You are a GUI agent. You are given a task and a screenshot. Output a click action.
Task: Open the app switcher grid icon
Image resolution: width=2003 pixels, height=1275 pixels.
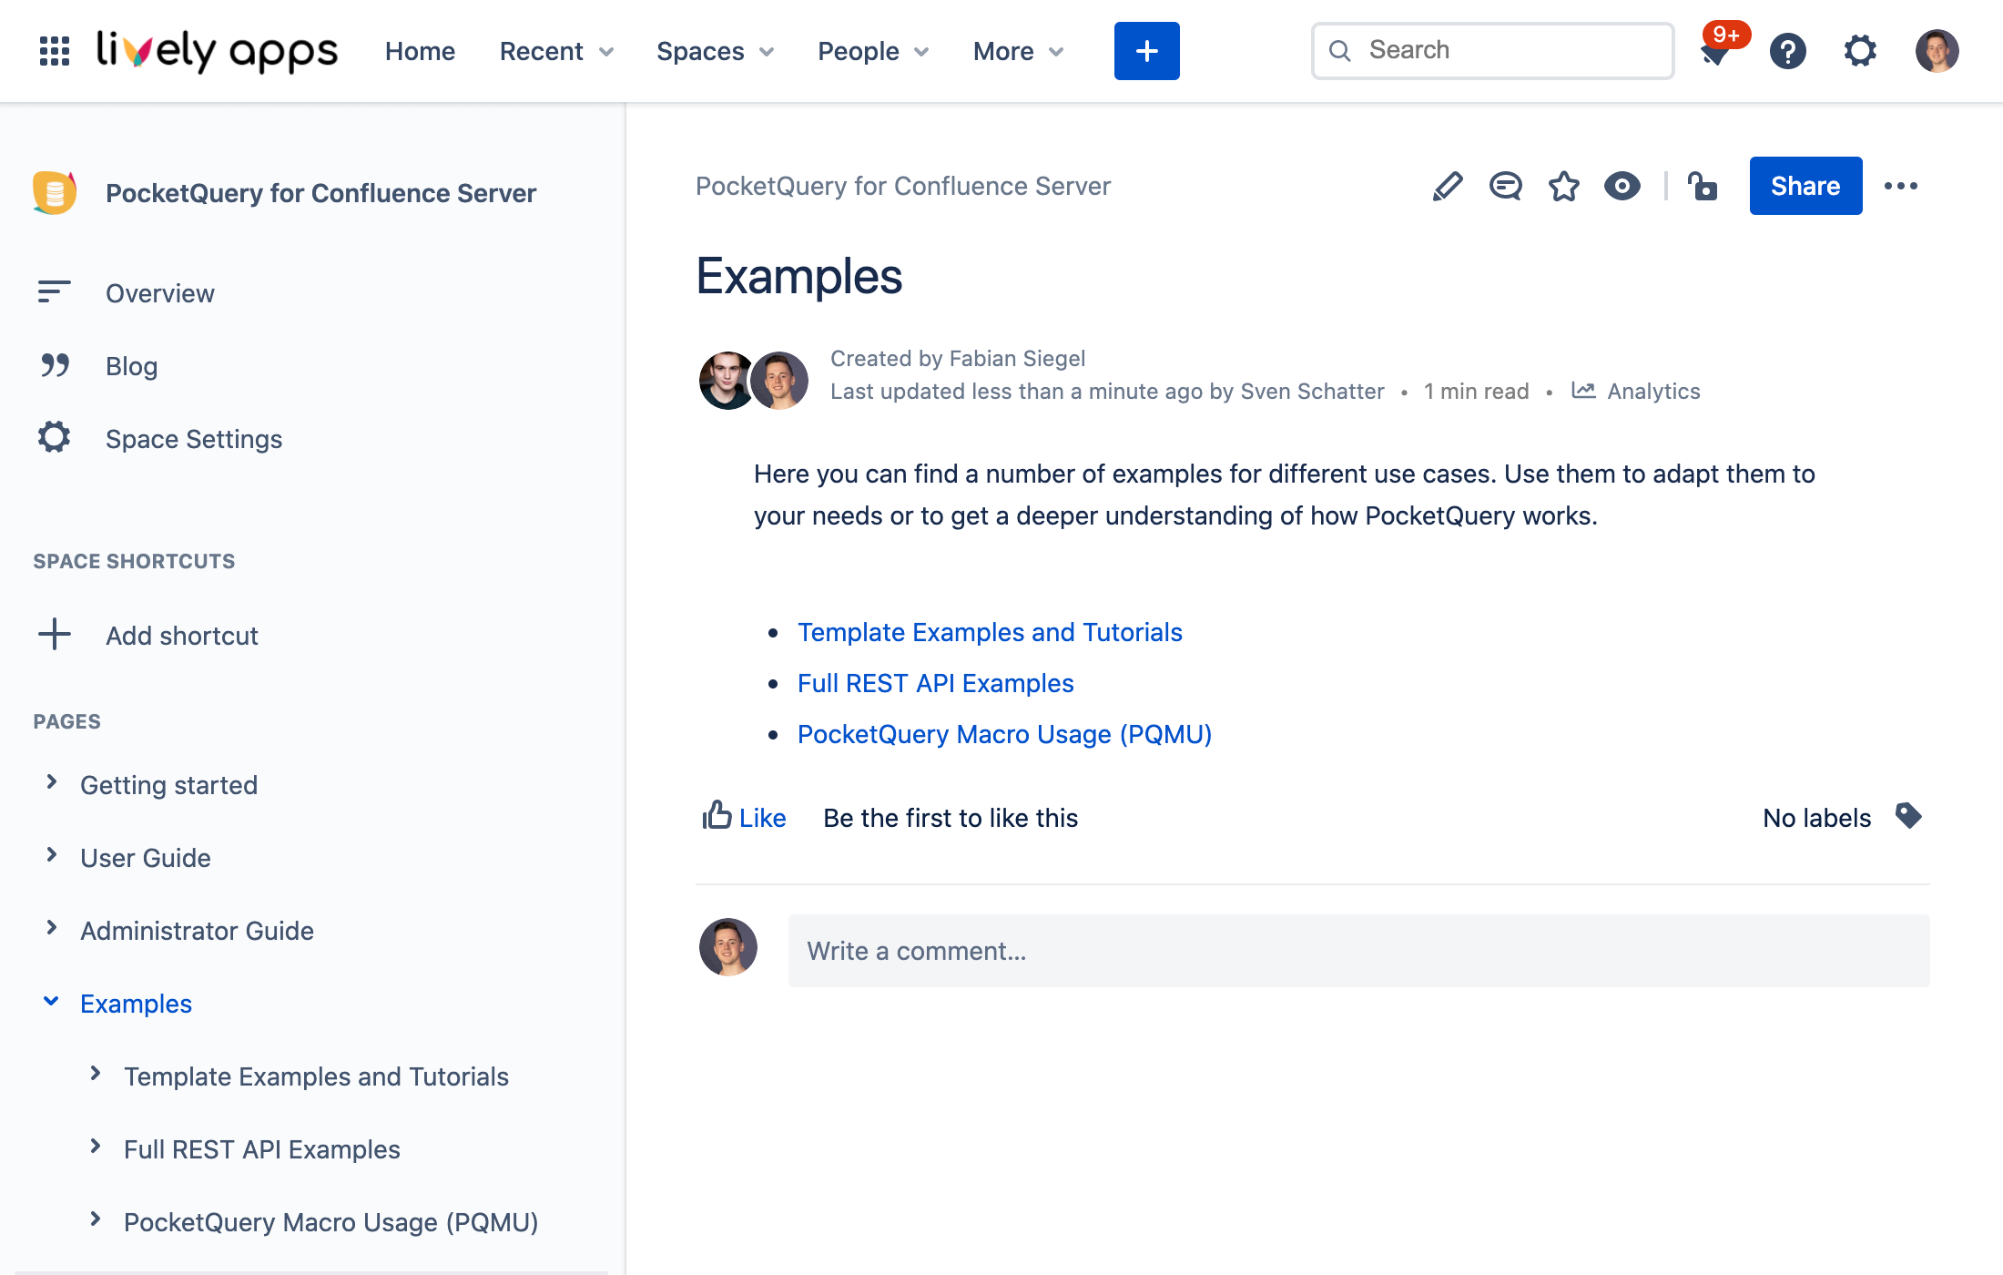click(x=55, y=51)
